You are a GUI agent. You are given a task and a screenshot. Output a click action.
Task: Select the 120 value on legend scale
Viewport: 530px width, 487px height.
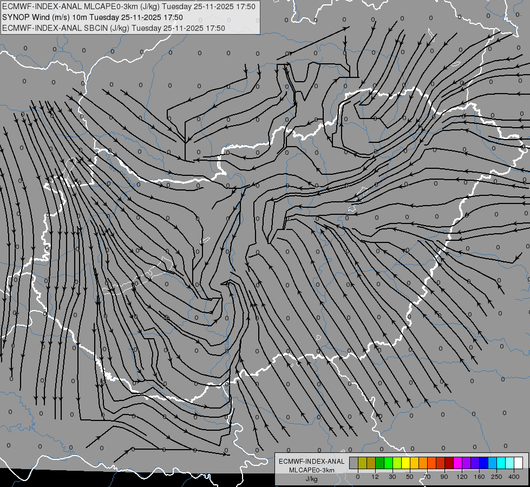click(x=462, y=477)
